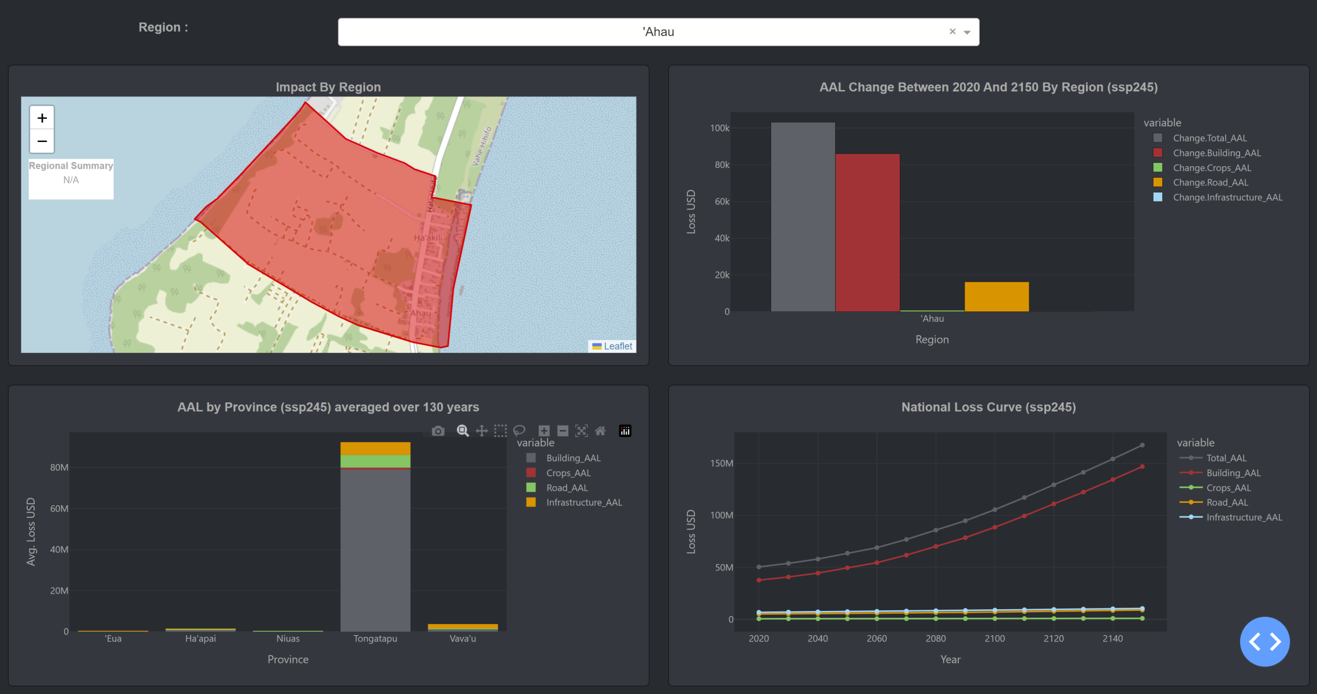1317x694 pixels.
Task: Reset axes with the home icon
Action: pos(601,431)
